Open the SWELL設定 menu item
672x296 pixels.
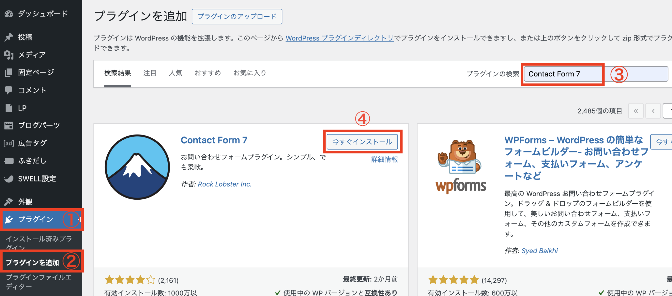pos(41,179)
